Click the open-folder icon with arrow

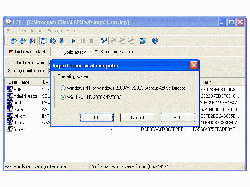pyautogui.click(x=23, y=41)
